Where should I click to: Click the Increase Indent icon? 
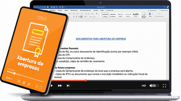(89, 14)
